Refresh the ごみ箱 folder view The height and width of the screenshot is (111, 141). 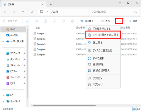tap(32, 12)
